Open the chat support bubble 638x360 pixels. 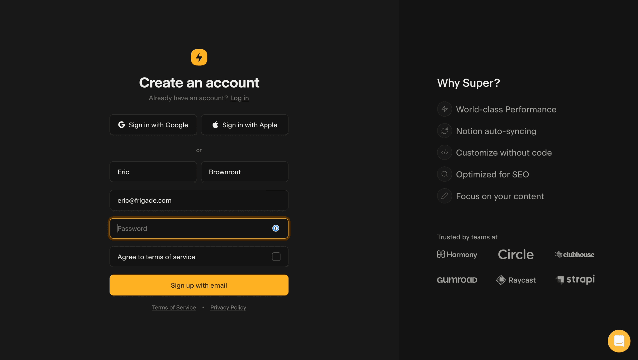(x=619, y=341)
